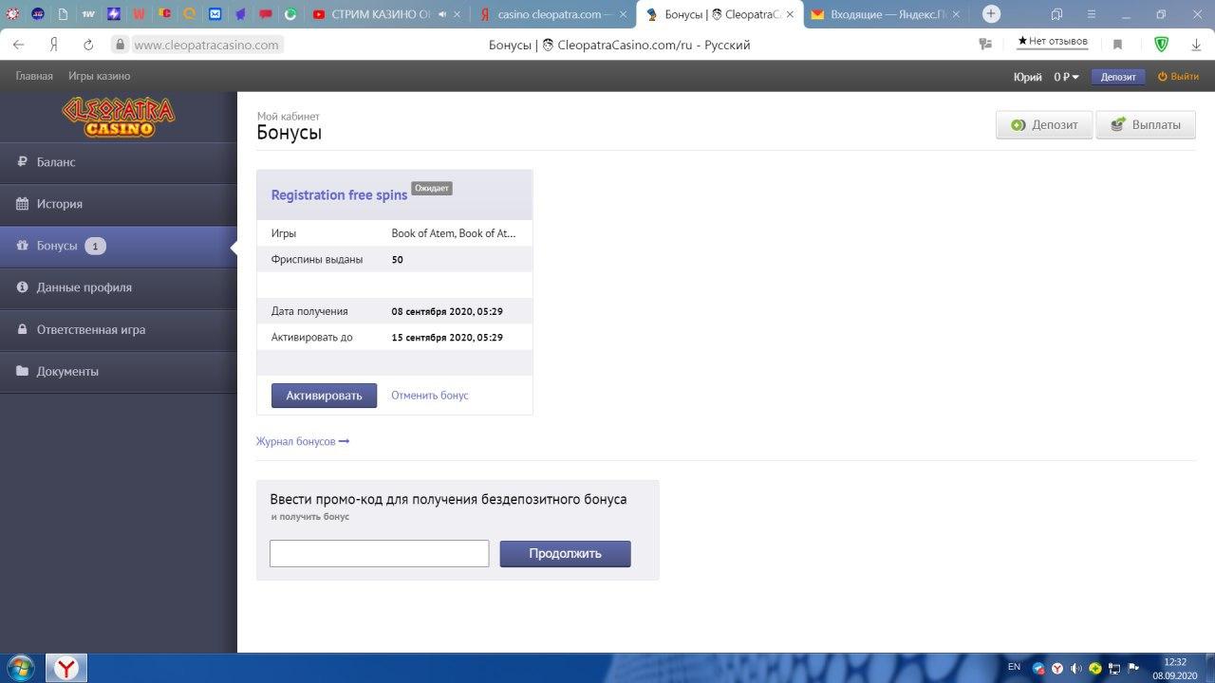
Task: Click the Cleopatra Casino logo
Action: [x=119, y=117]
